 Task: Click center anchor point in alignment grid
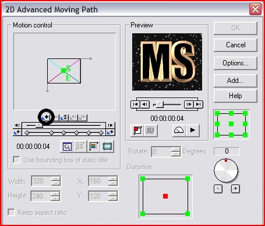[231, 124]
